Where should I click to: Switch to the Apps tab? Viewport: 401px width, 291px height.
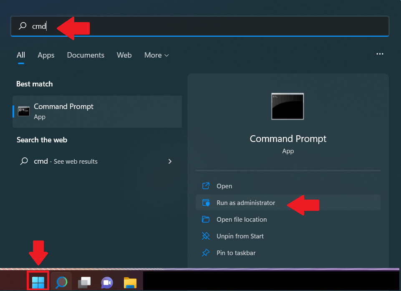point(46,55)
